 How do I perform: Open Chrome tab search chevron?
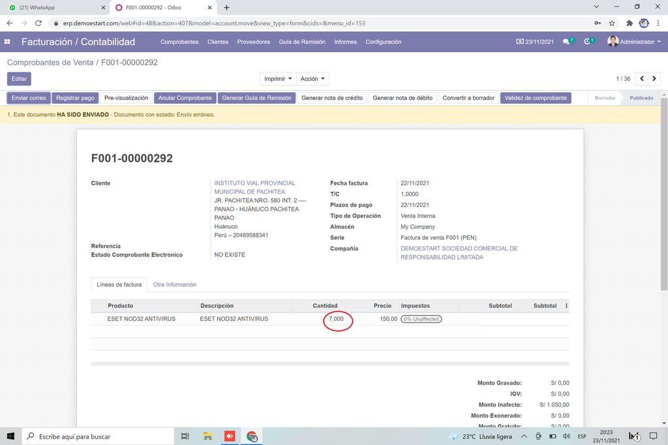tap(596, 7)
